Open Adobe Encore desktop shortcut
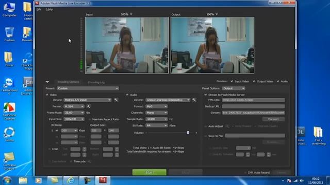 tap(28, 86)
